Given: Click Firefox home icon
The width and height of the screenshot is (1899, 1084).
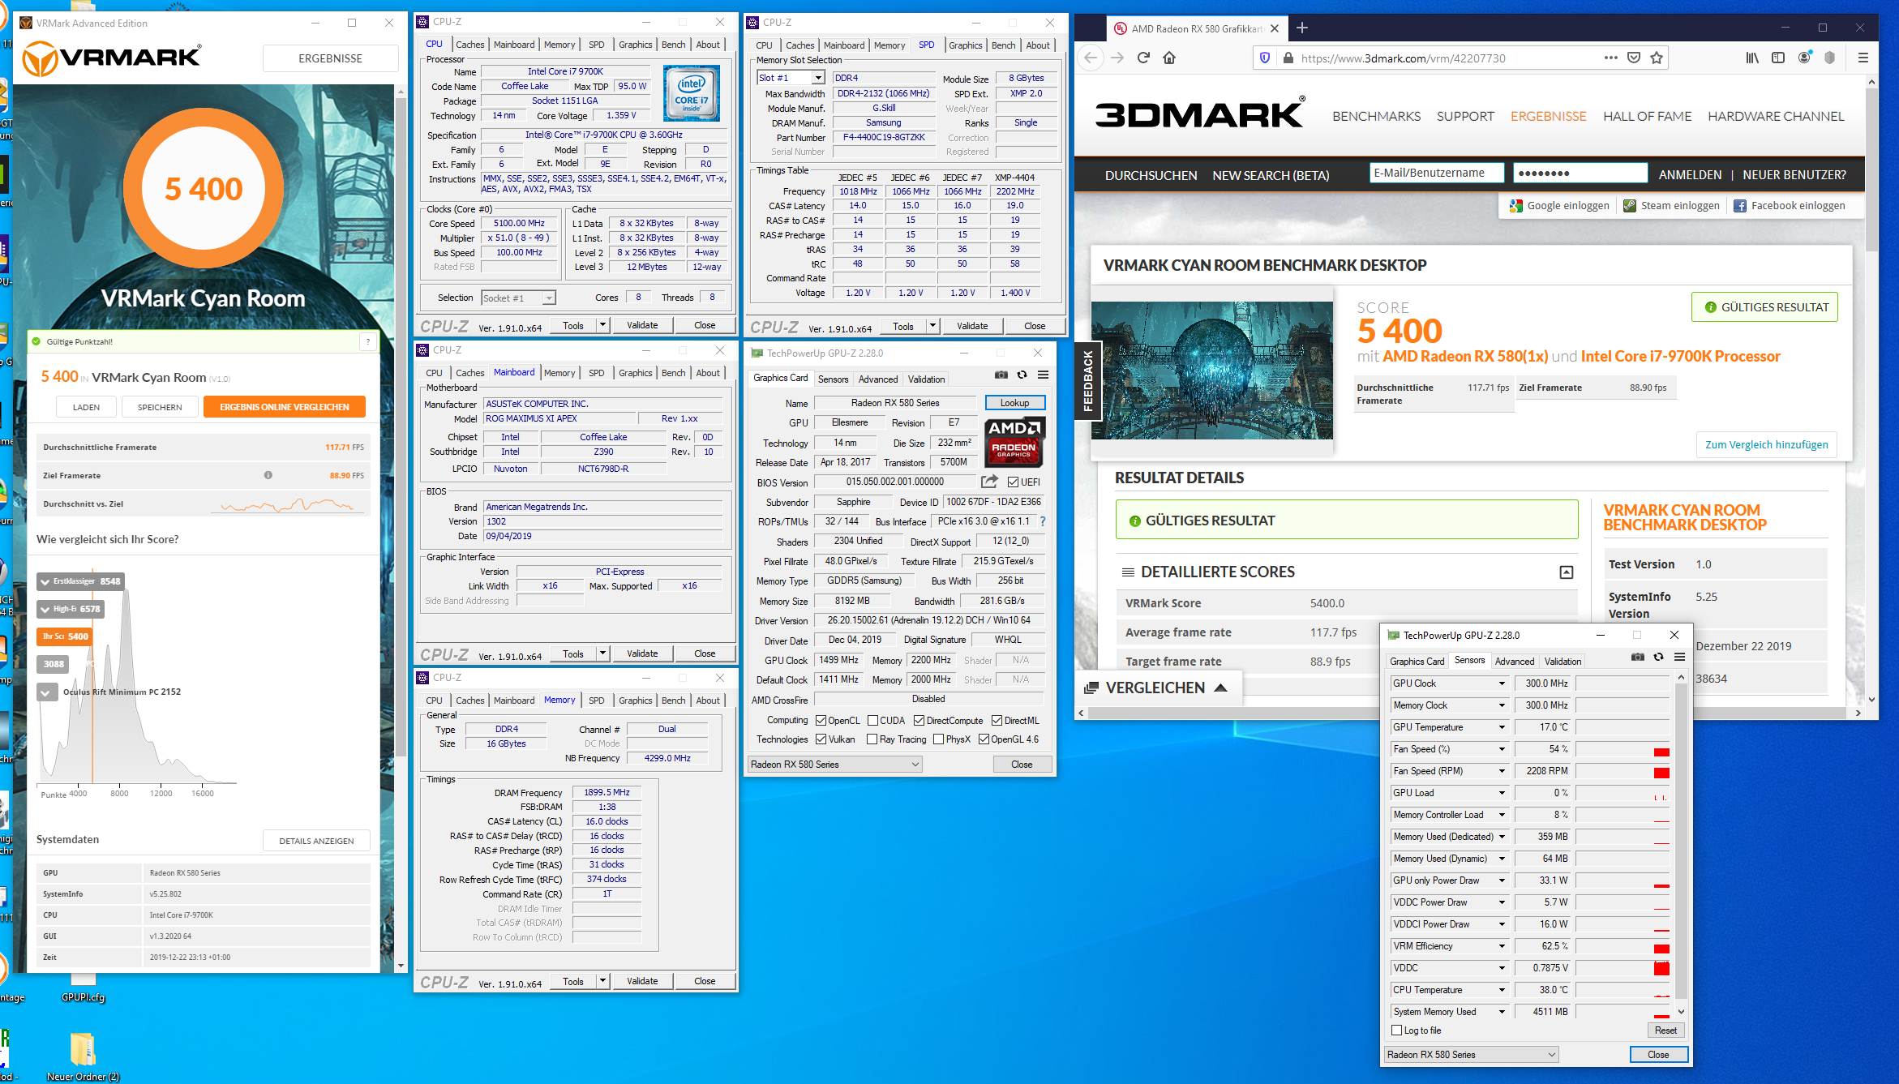Looking at the screenshot, I should [x=1169, y=58].
